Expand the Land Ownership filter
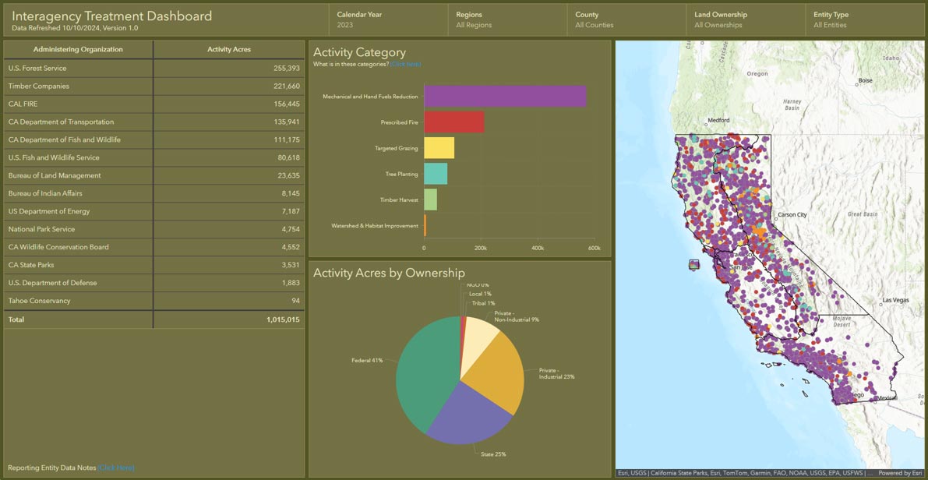 pyautogui.click(x=746, y=19)
